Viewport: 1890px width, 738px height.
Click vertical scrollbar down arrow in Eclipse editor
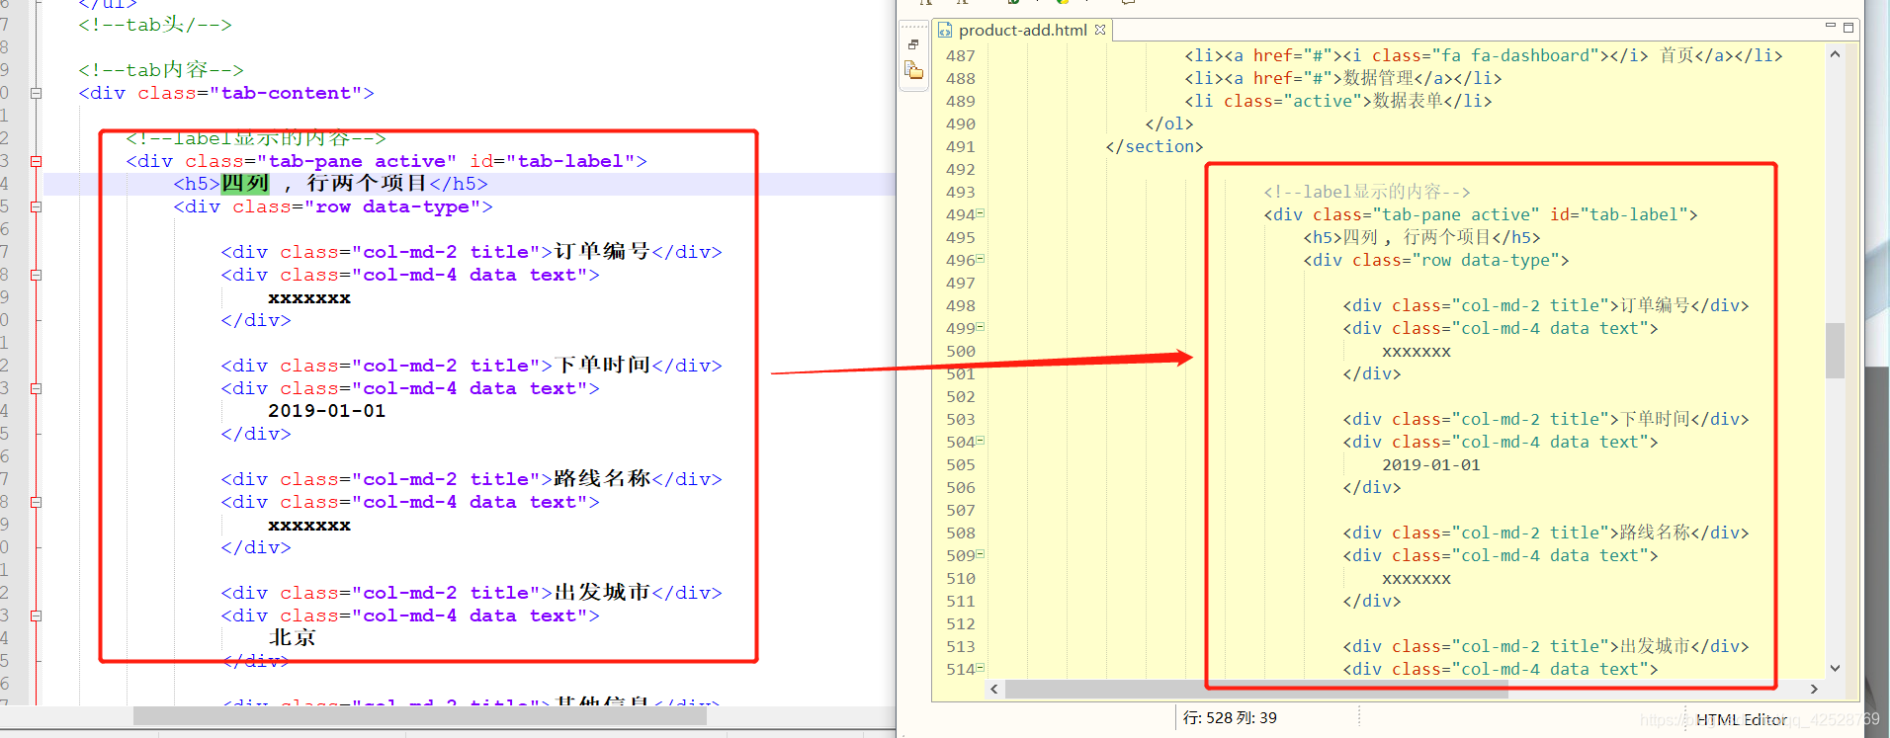point(1835,668)
